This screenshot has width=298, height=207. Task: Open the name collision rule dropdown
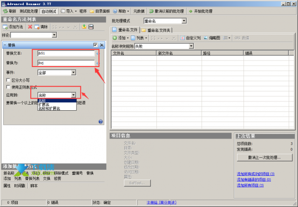191,46
